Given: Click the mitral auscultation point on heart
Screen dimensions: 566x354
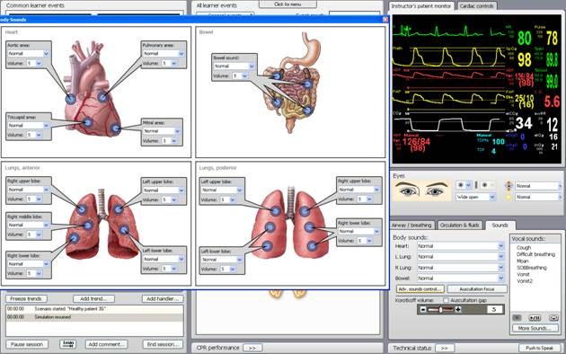Looking at the screenshot, I should click(116, 128).
